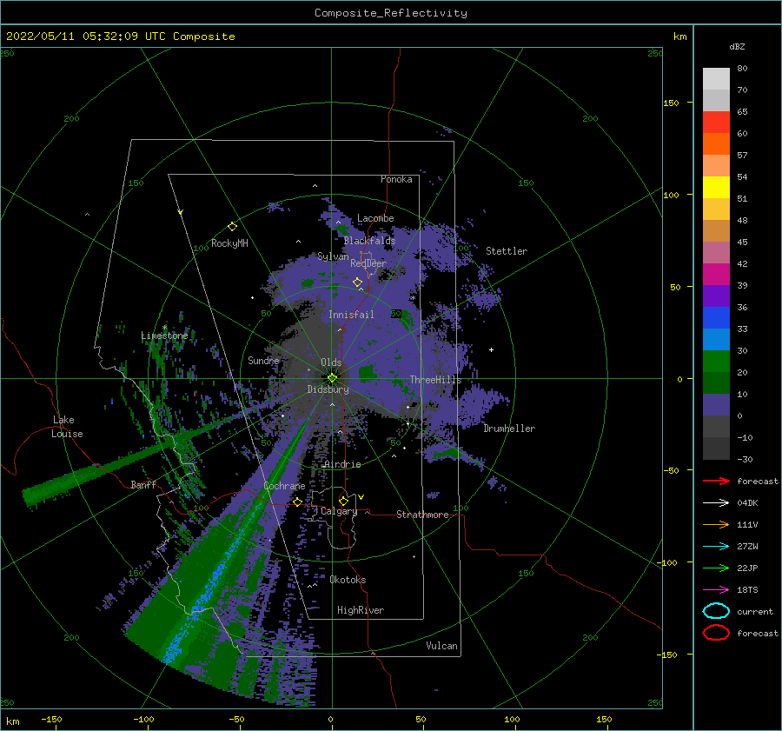Viewport: 782px width, 731px height.
Task: Click the Innisfail label
Action: click(x=351, y=315)
